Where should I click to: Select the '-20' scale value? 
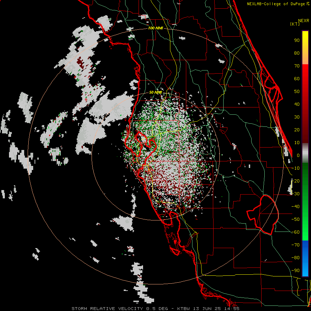pos(295,181)
